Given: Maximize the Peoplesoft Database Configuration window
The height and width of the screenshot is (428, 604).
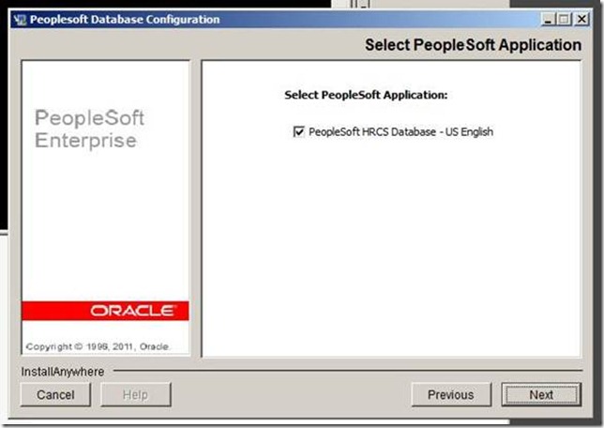Looking at the screenshot, I should (565, 19).
